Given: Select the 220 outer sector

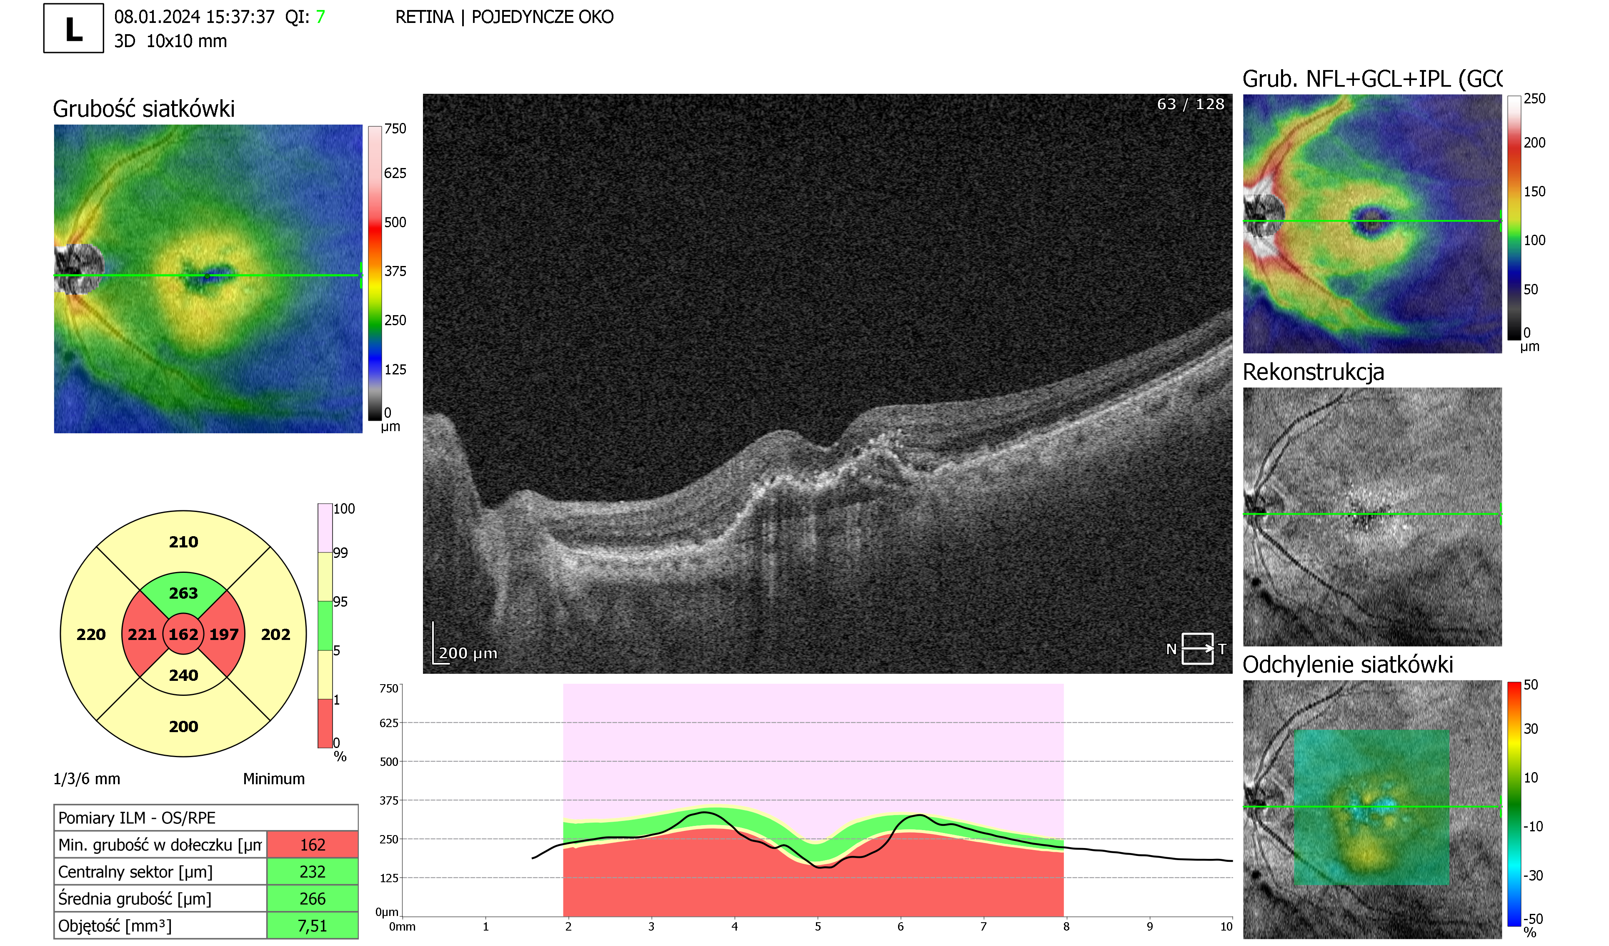Looking at the screenshot, I should (91, 634).
